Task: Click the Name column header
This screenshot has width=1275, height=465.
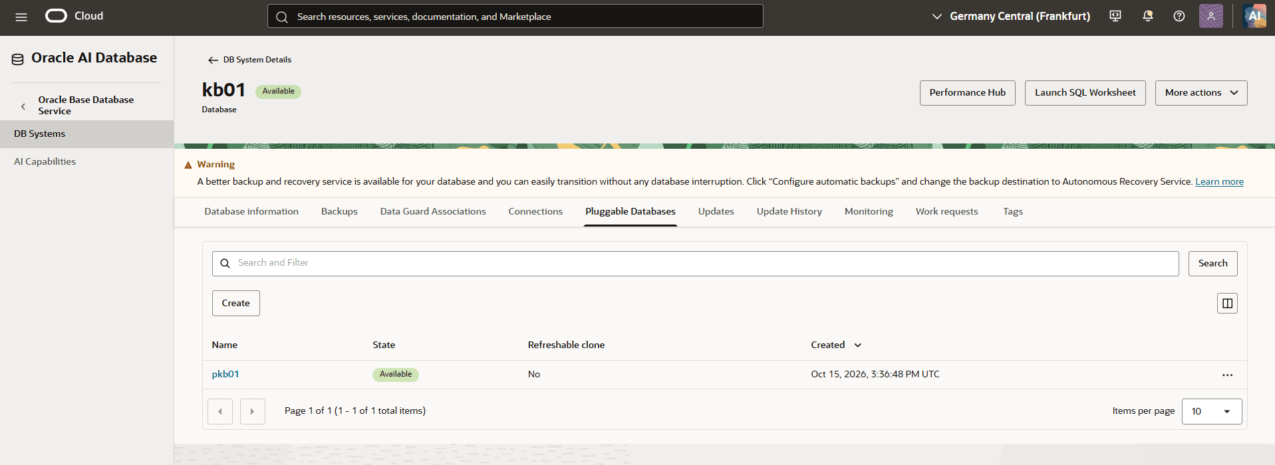Action: click(225, 345)
